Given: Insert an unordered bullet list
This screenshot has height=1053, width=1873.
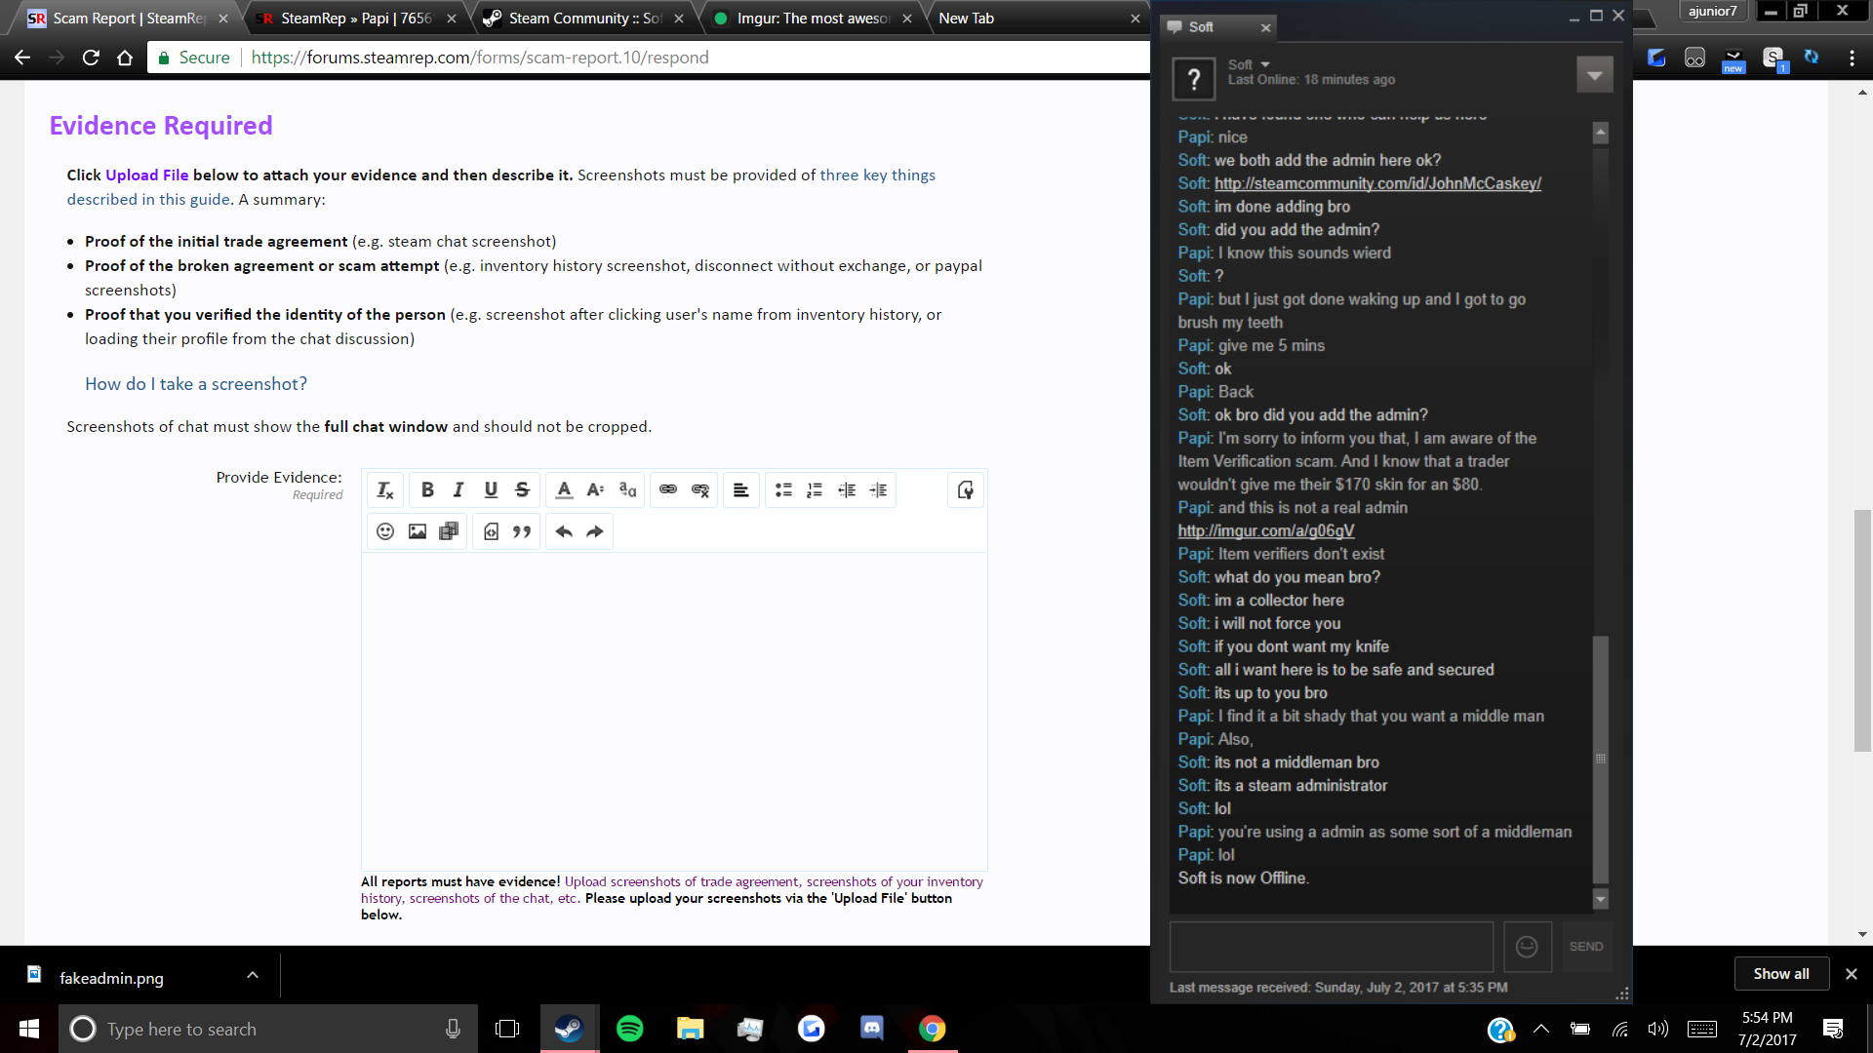Looking at the screenshot, I should 782,490.
